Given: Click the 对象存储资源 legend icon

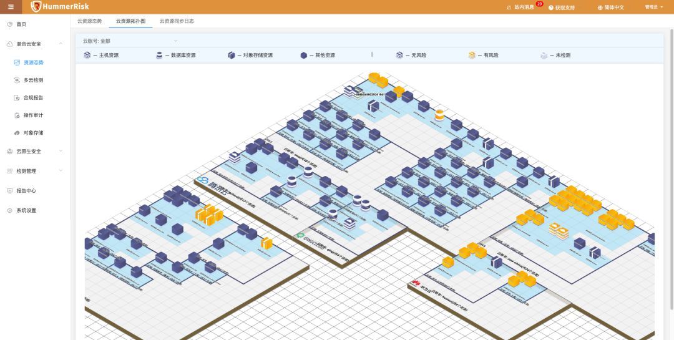Looking at the screenshot, I should click(232, 55).
